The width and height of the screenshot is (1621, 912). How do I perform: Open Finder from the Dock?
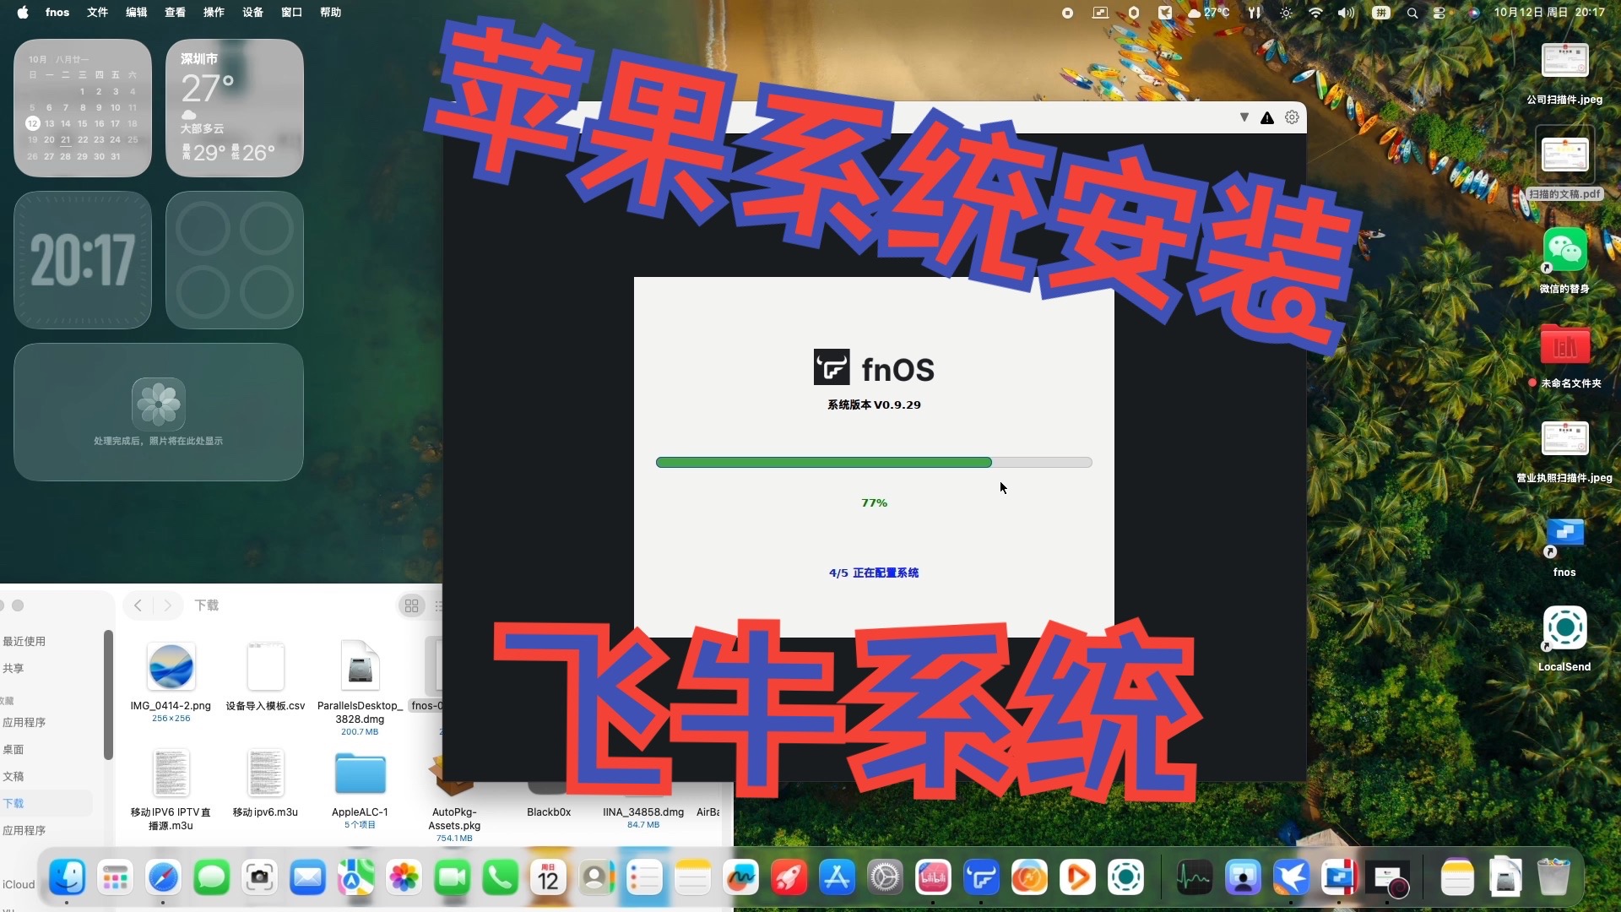pyautogui.click(x=67, y=878)
